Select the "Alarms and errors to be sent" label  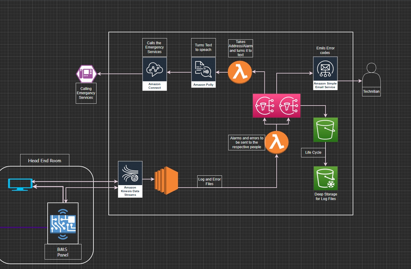point(247,142)
